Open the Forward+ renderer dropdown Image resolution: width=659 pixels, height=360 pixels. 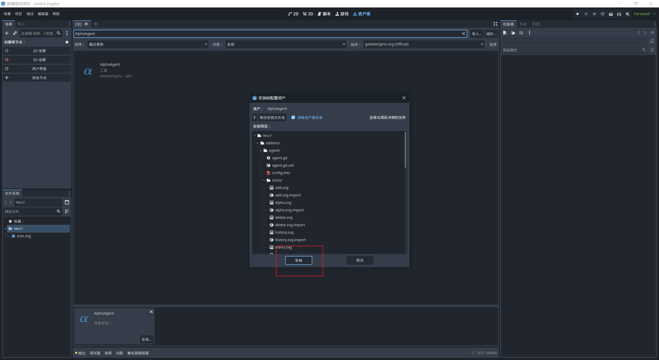pyautogui.click(x=644, y=14)
